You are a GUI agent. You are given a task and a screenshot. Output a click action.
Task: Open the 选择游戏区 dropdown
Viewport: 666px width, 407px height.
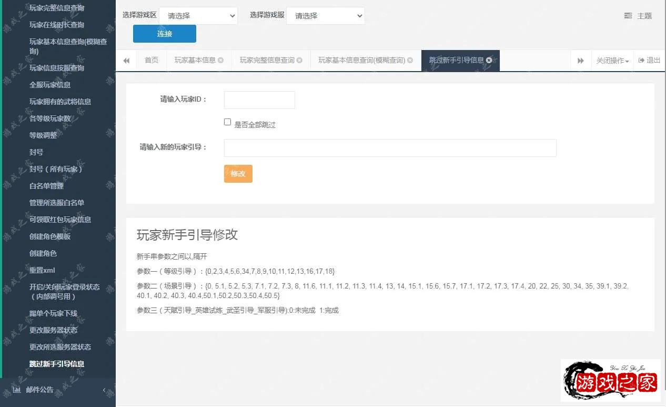click(x=198, y=15)
